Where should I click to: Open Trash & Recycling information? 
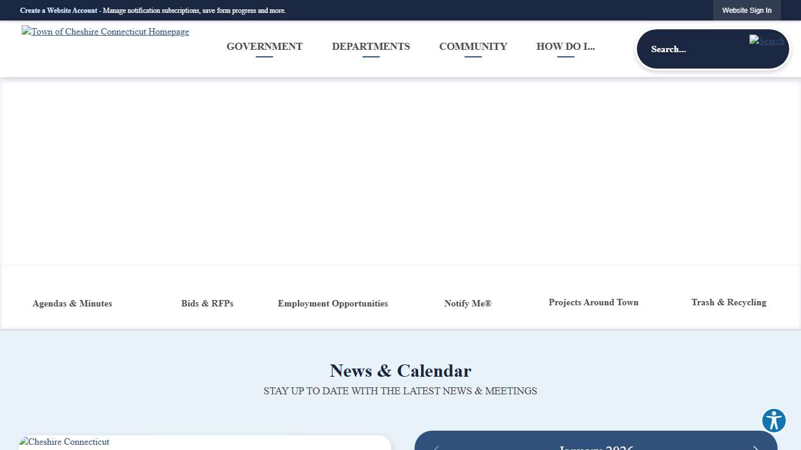click(728, 302)
